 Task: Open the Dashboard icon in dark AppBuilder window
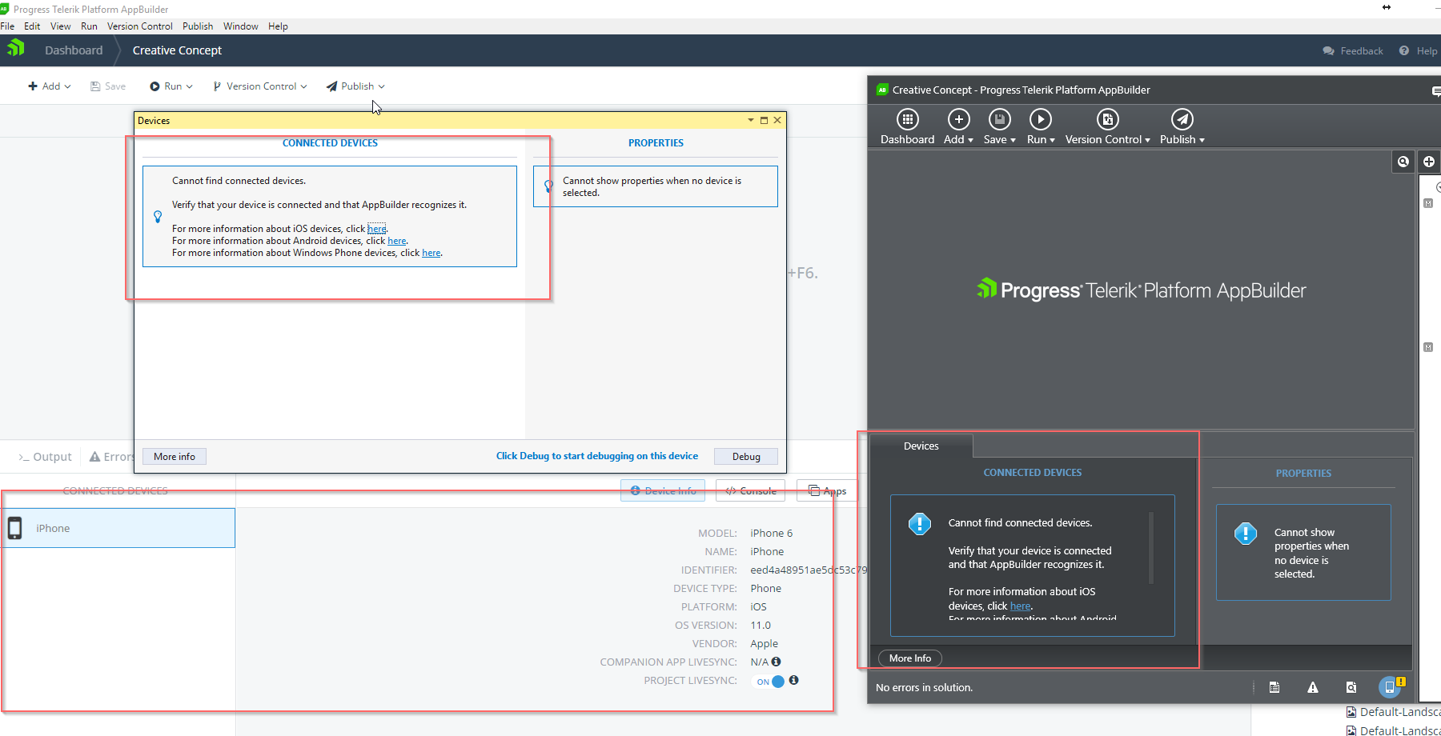click(907, 119)
